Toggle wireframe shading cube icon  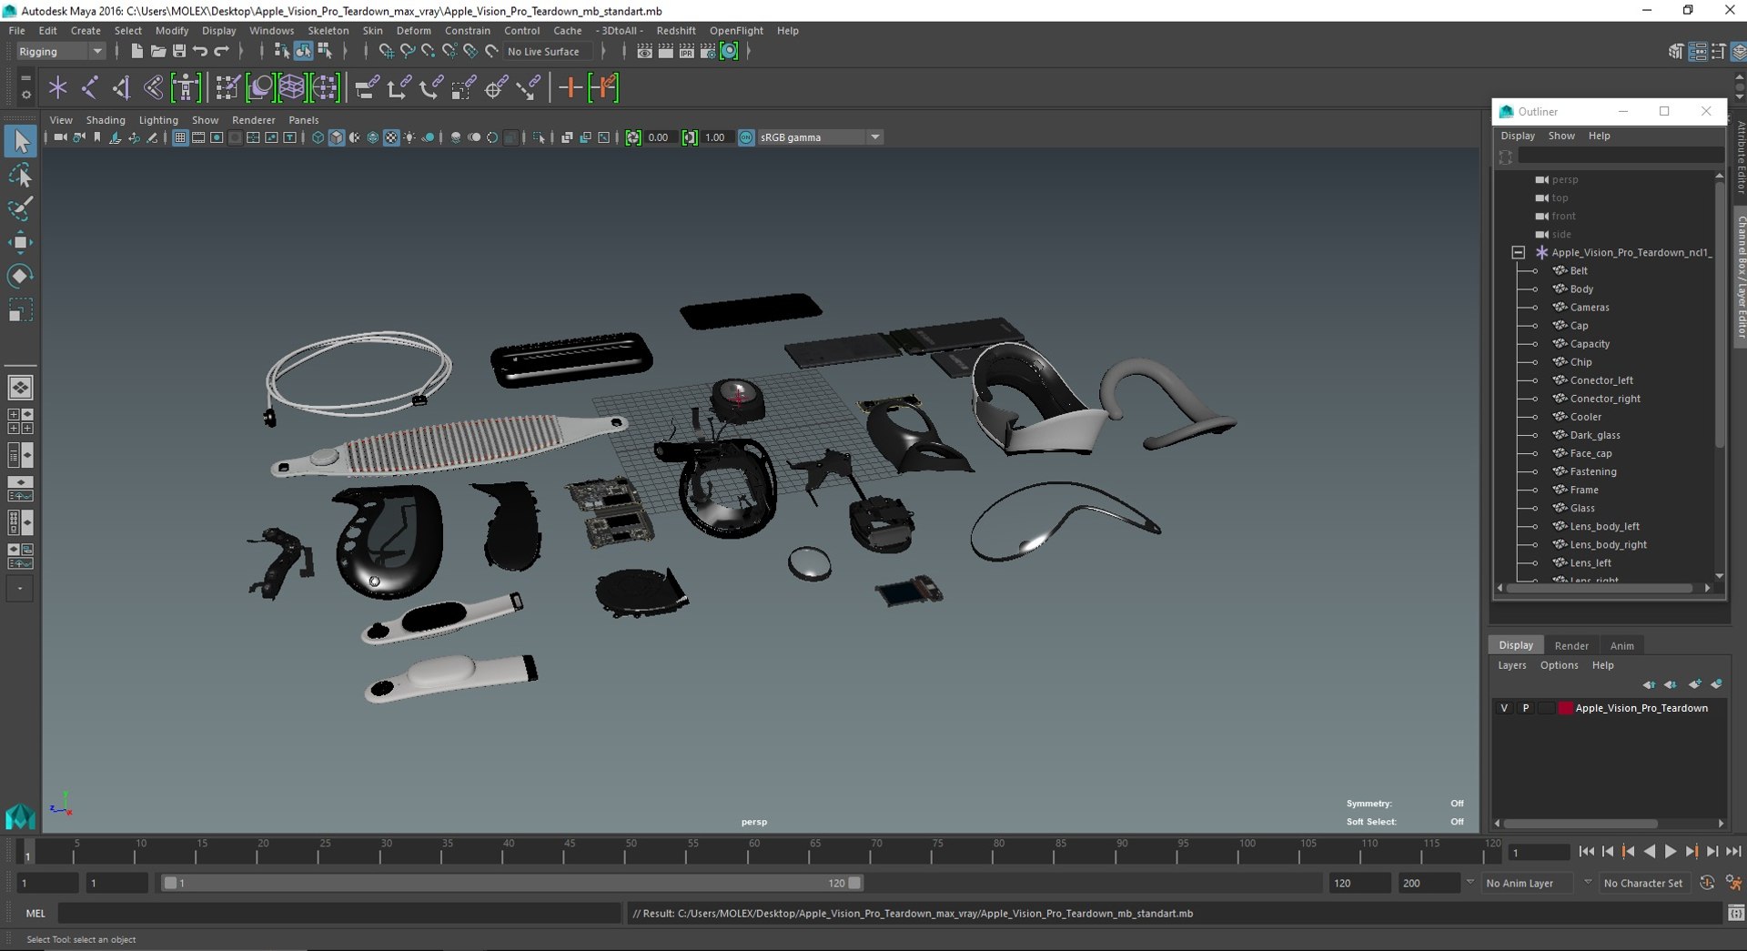[318, 137]
